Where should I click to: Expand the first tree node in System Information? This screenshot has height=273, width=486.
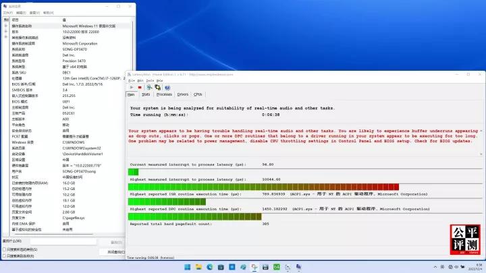pos(5,25)
